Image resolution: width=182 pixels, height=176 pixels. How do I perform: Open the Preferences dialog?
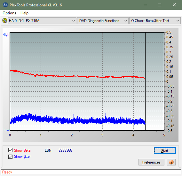click(151, 162)
